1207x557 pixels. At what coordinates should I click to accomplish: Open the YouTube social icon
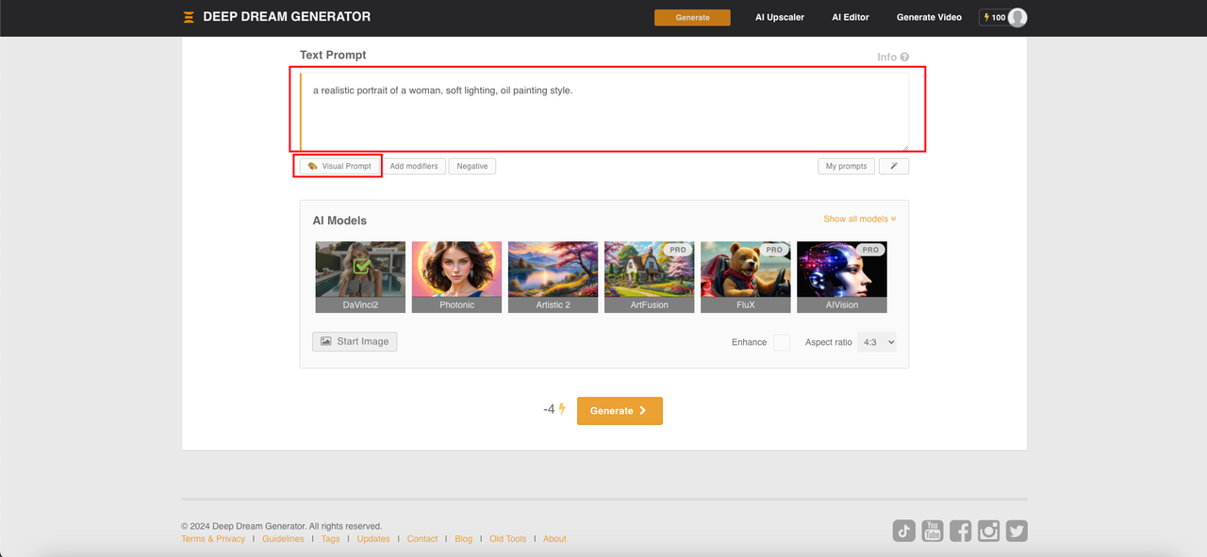[933, 531]
